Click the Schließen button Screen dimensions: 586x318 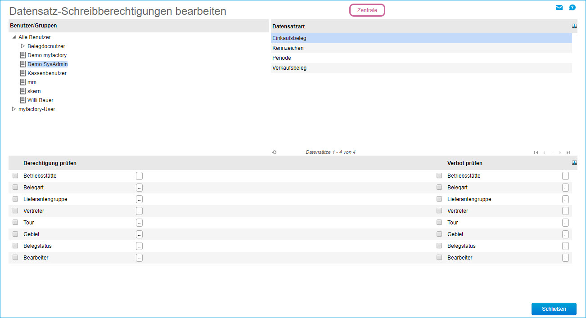[x=554, y=309]
